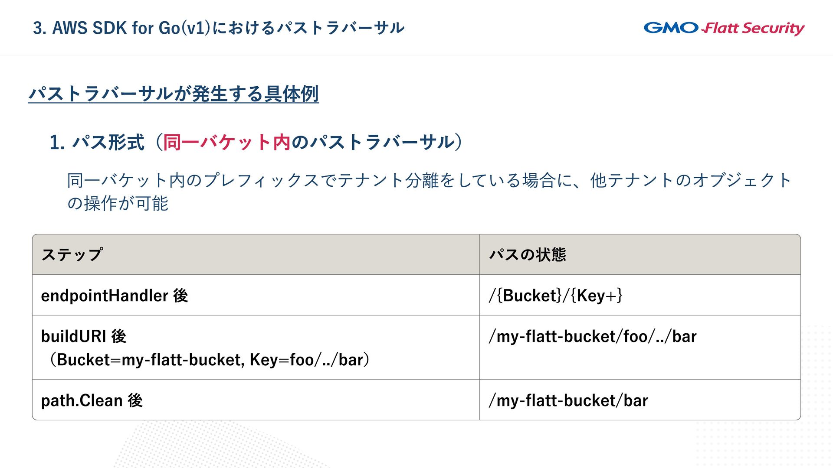Viewport: 833px width, 468px height.
Task: Select the 'buildURI 後' table cell
Action: point(84,336)
